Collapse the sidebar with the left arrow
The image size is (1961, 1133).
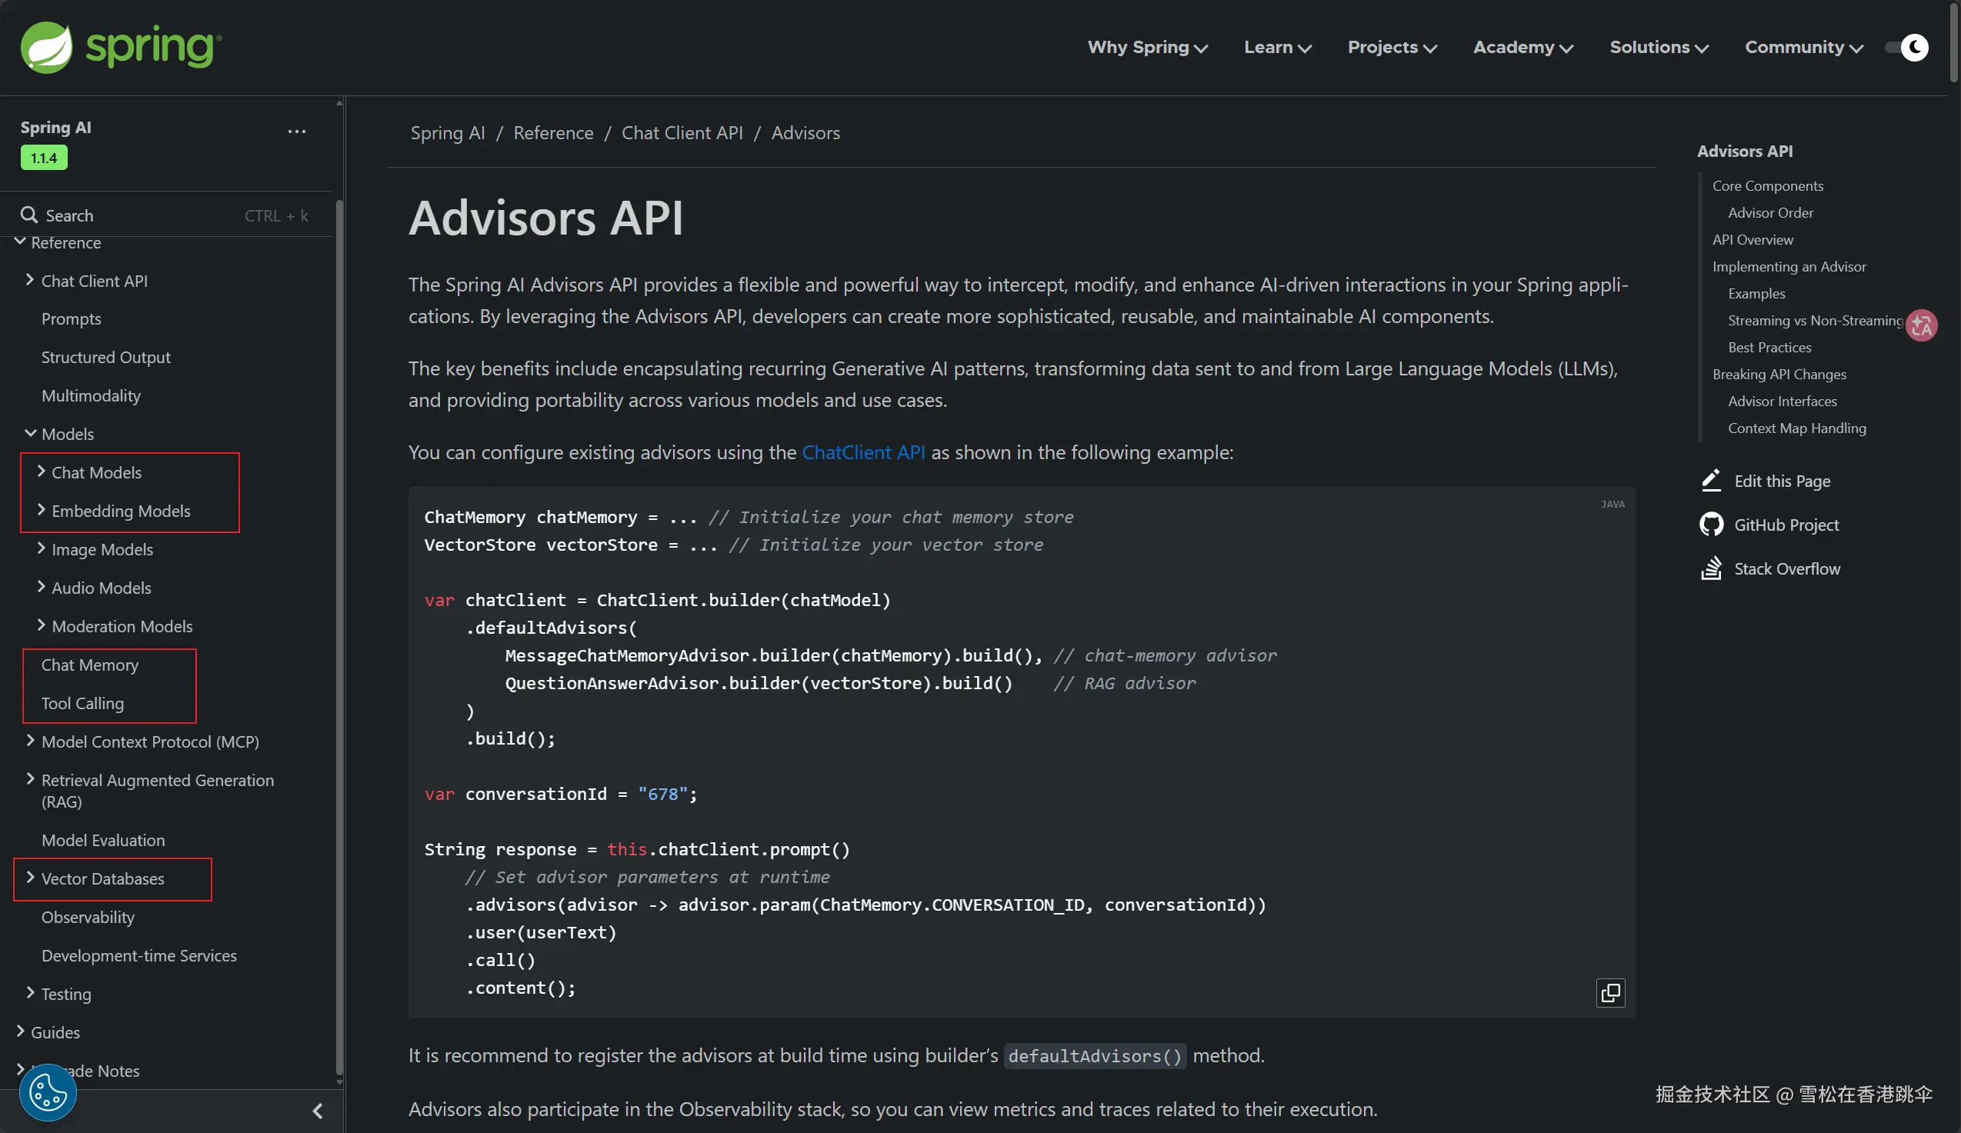[318, 1111]
